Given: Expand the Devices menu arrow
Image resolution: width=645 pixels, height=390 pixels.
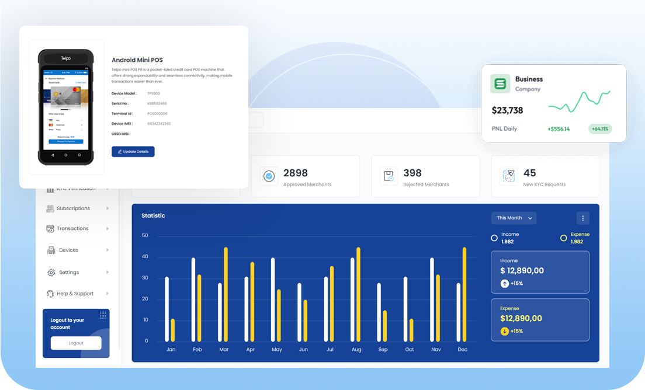Looking at the screenshot, I should click(x=107, y=250).
